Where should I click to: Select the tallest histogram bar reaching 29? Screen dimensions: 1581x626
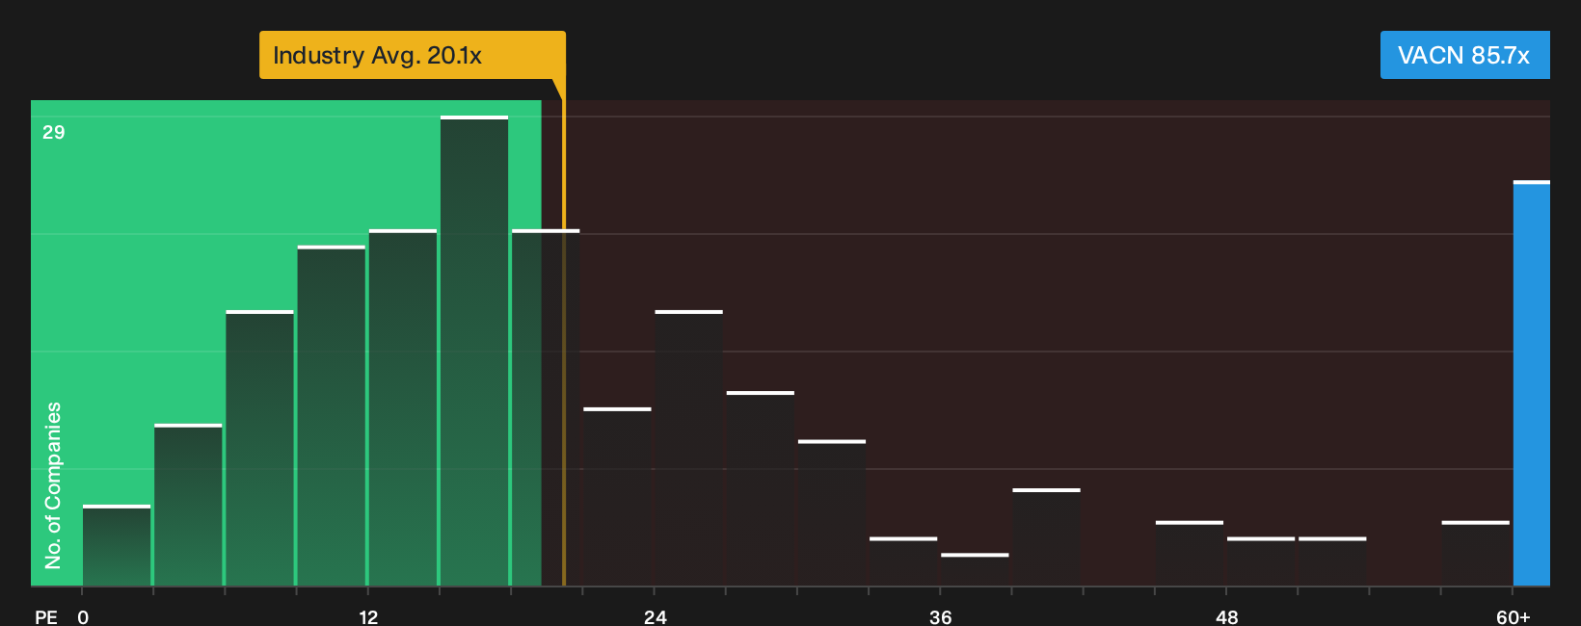coord(474,352)
